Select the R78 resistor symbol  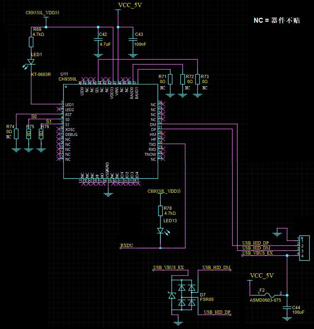[160, 211]
